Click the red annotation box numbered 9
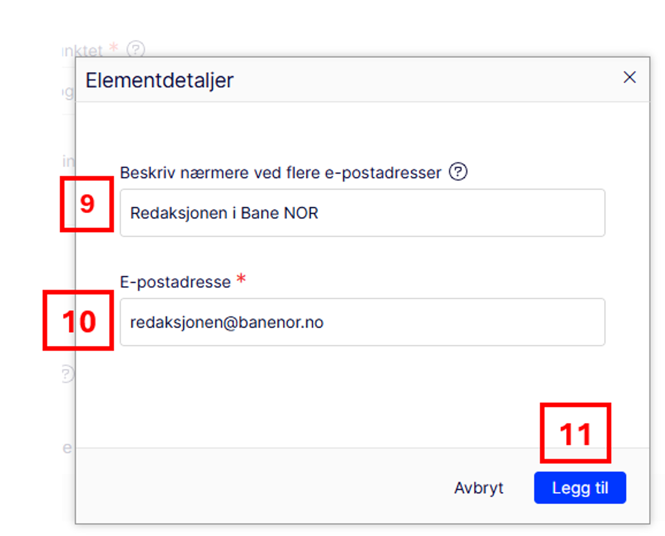This screenshot has width=665, height=536. pyautogui.click(x=87, y=204)
